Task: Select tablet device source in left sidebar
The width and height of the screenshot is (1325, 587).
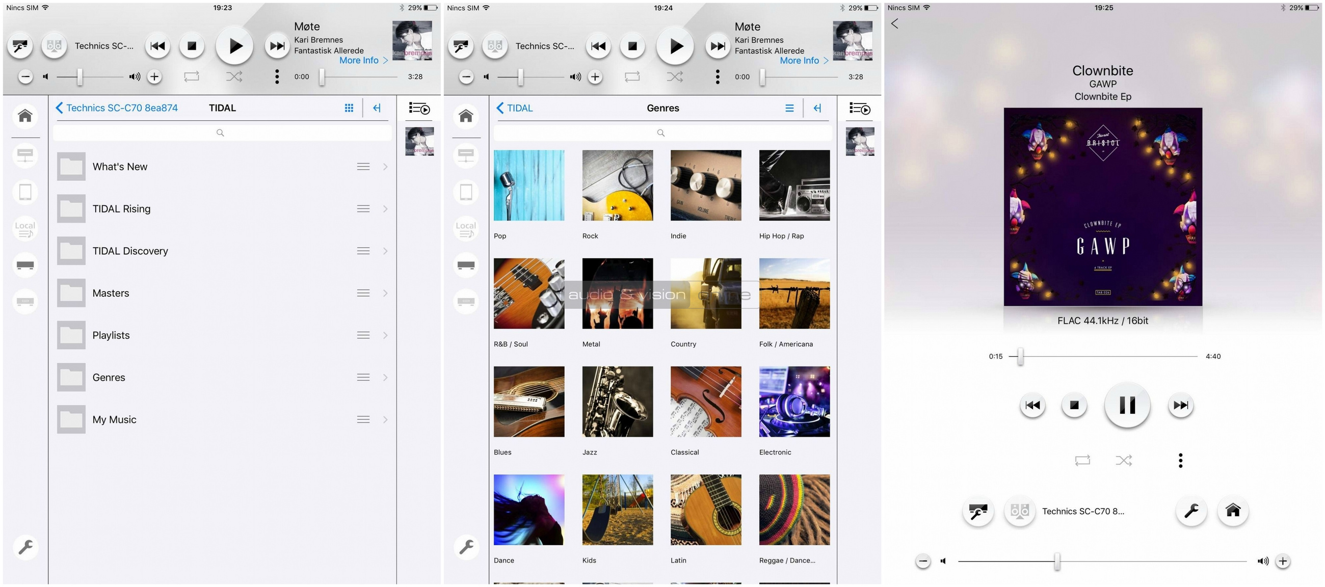Action: [x=25, y=193]
